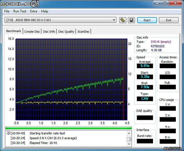Open the Help menu
The image size is (184, 151).
(x=45, y=11)
